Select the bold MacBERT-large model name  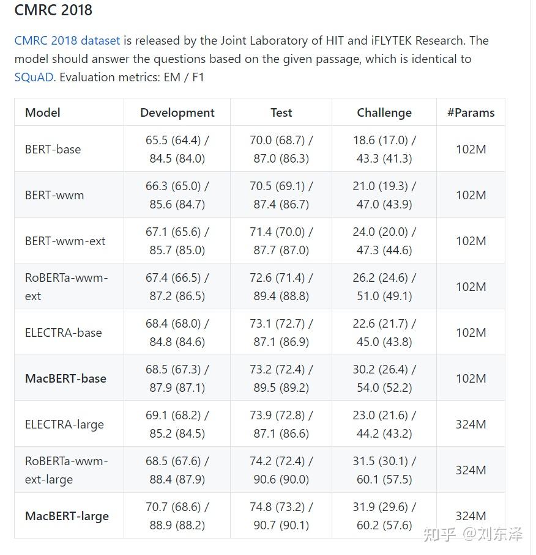pos(67,516)
